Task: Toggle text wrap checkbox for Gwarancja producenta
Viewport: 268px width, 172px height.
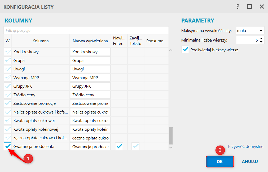Action: click(x=135, y=146)
